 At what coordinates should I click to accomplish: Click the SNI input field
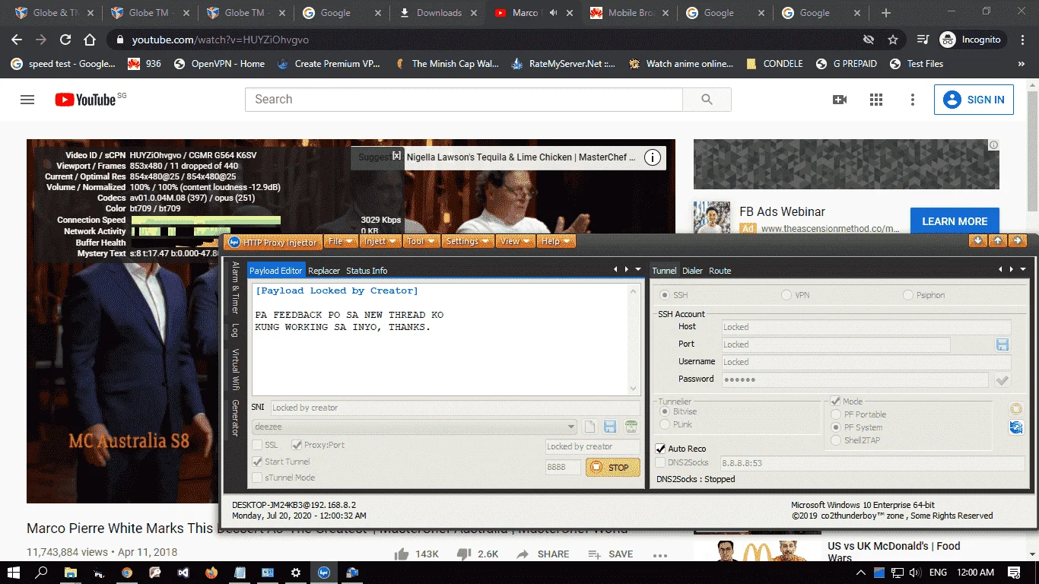455,408
